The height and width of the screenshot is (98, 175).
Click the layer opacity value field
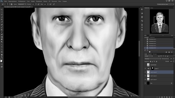[171, 59]
